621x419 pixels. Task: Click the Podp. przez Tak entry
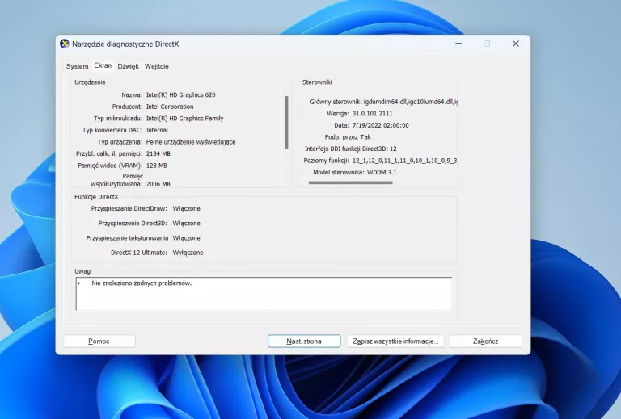click(x=348, y=137)
